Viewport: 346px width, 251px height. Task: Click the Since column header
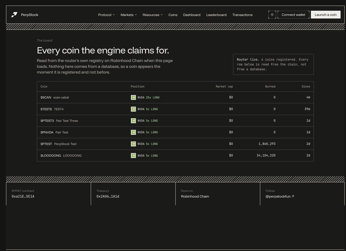(306, 86)
